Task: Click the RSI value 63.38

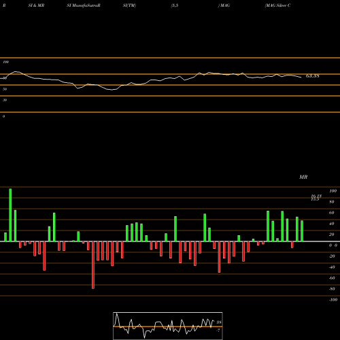Action: coord(313,76)
